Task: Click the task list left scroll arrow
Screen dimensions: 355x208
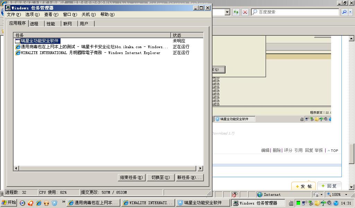Action: pyautogui.click(x=16, y=168)
